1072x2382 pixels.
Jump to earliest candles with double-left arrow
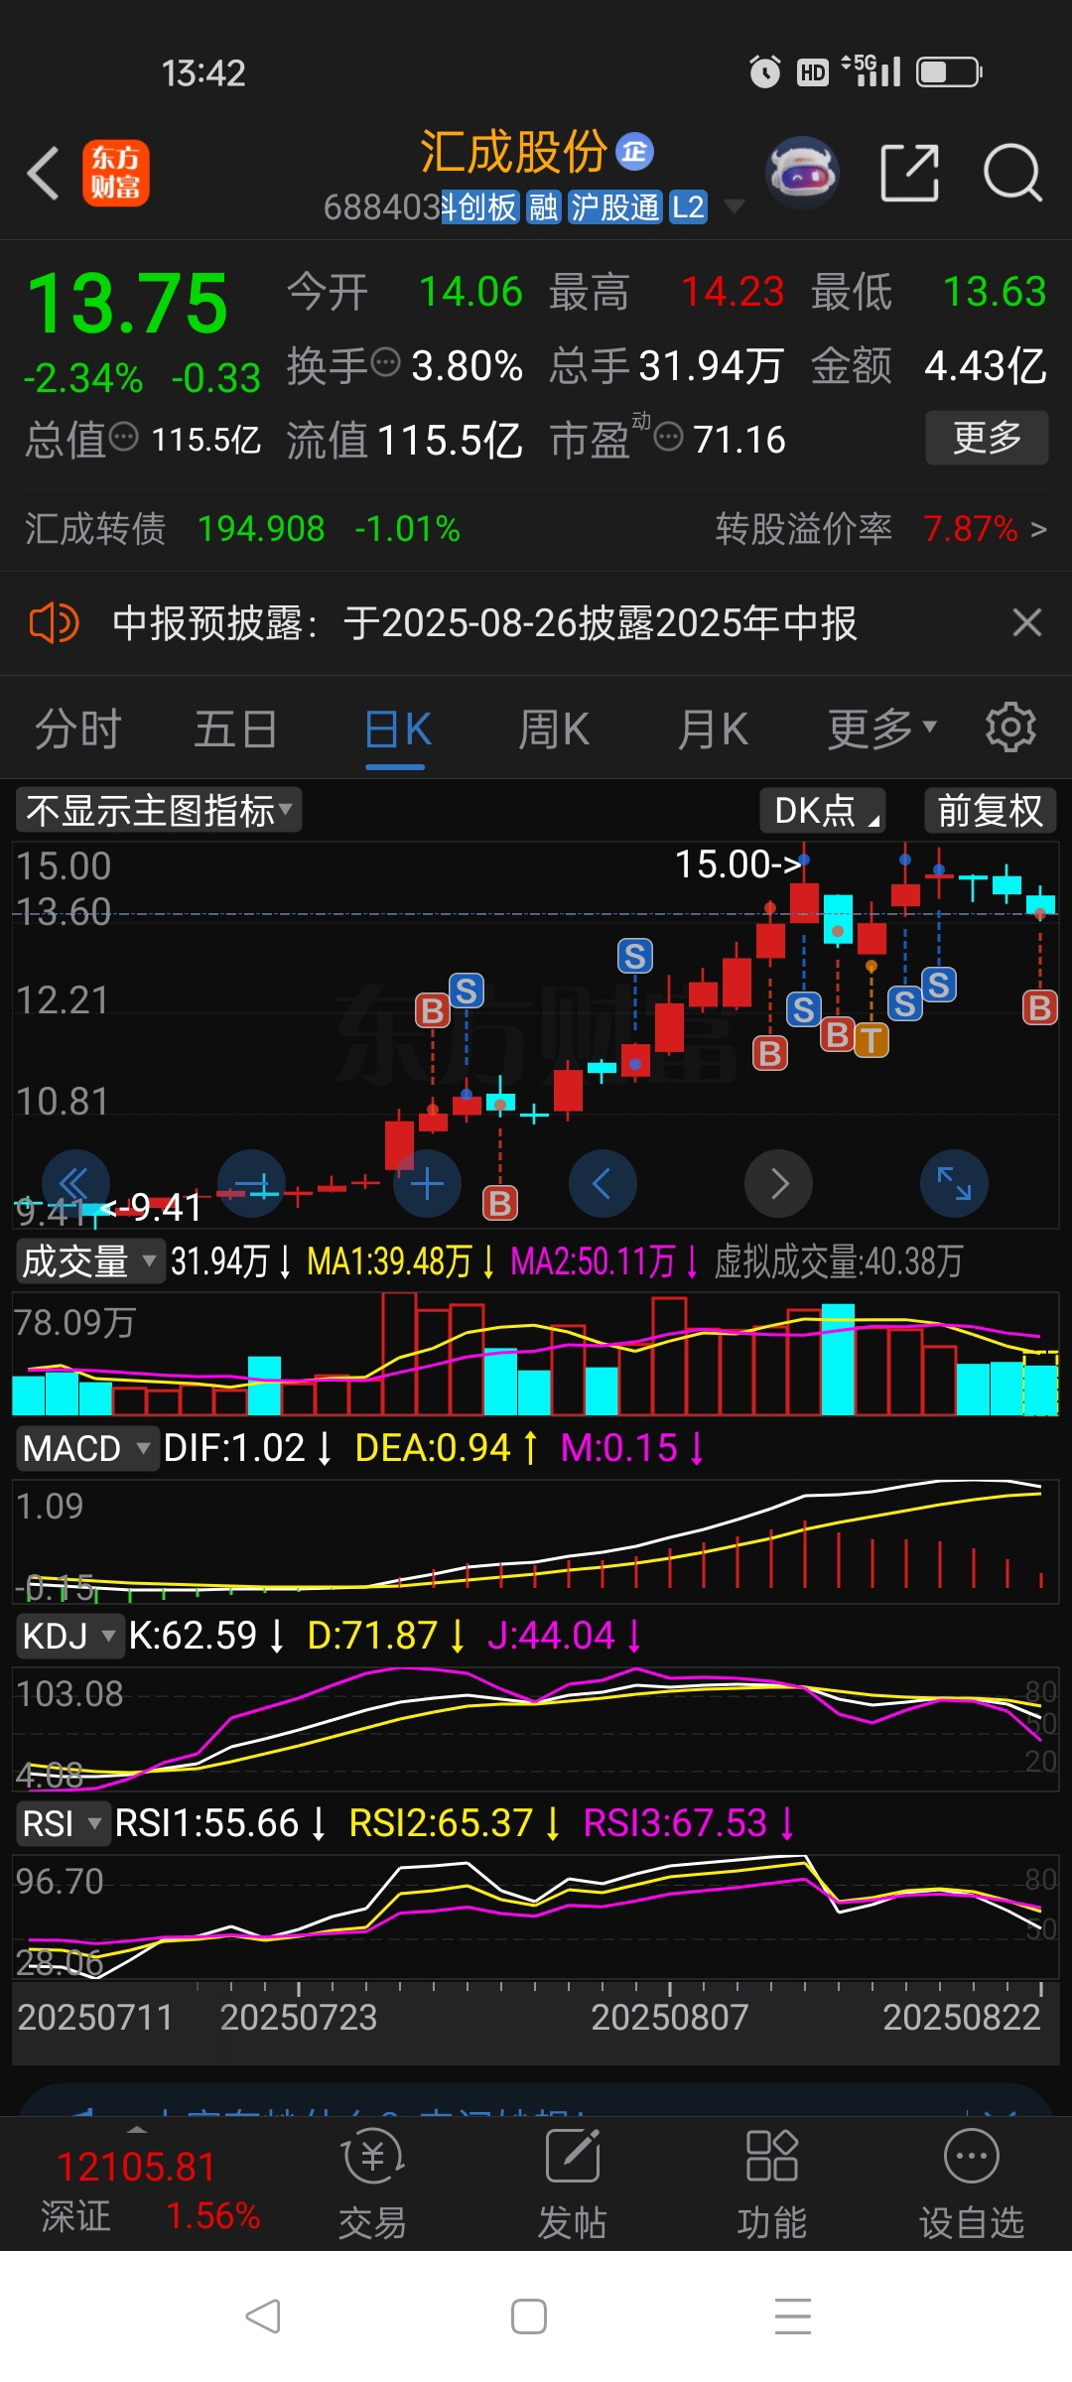pyautogui.click(x=75, y=1183)
